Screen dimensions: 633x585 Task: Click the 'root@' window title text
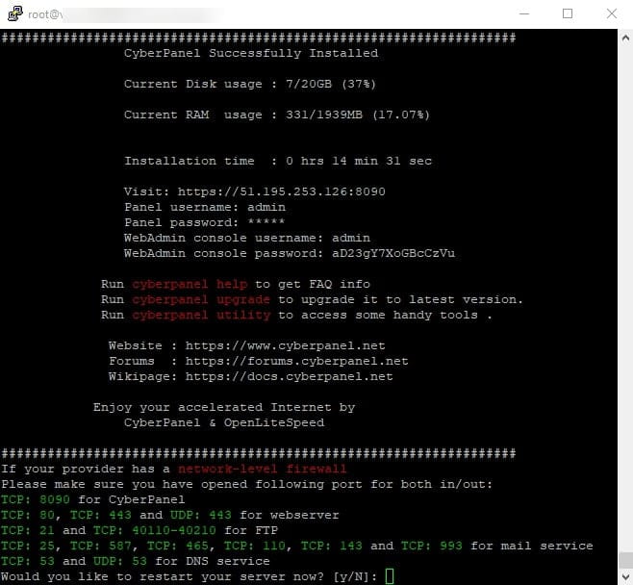pos(45,14)
